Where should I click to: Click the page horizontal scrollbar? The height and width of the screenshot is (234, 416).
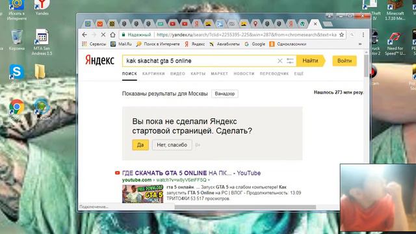tap(245, 207)
